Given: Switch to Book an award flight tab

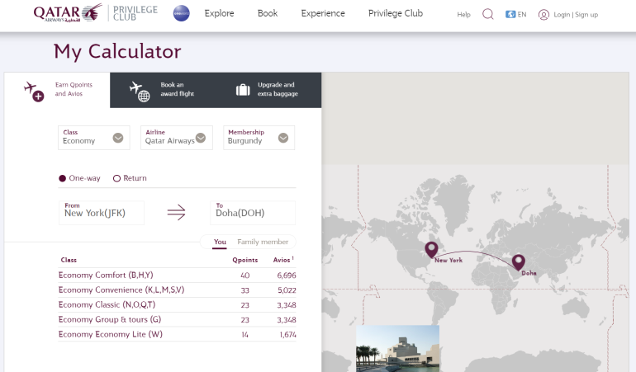Looking at the screenshot, I should [162, 90].
